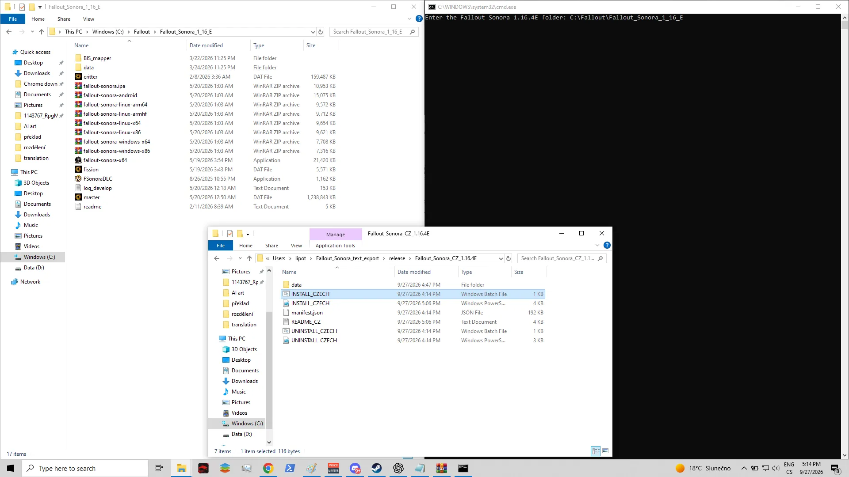
Task: Open the View tab in Fallout_Sonora_1_16_E window
Action: (88, 19)
